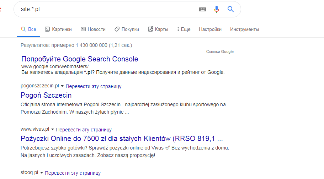Open Попробуйте Google Search Console link
This screenshot has width=324, height=179.
(80, 59)
